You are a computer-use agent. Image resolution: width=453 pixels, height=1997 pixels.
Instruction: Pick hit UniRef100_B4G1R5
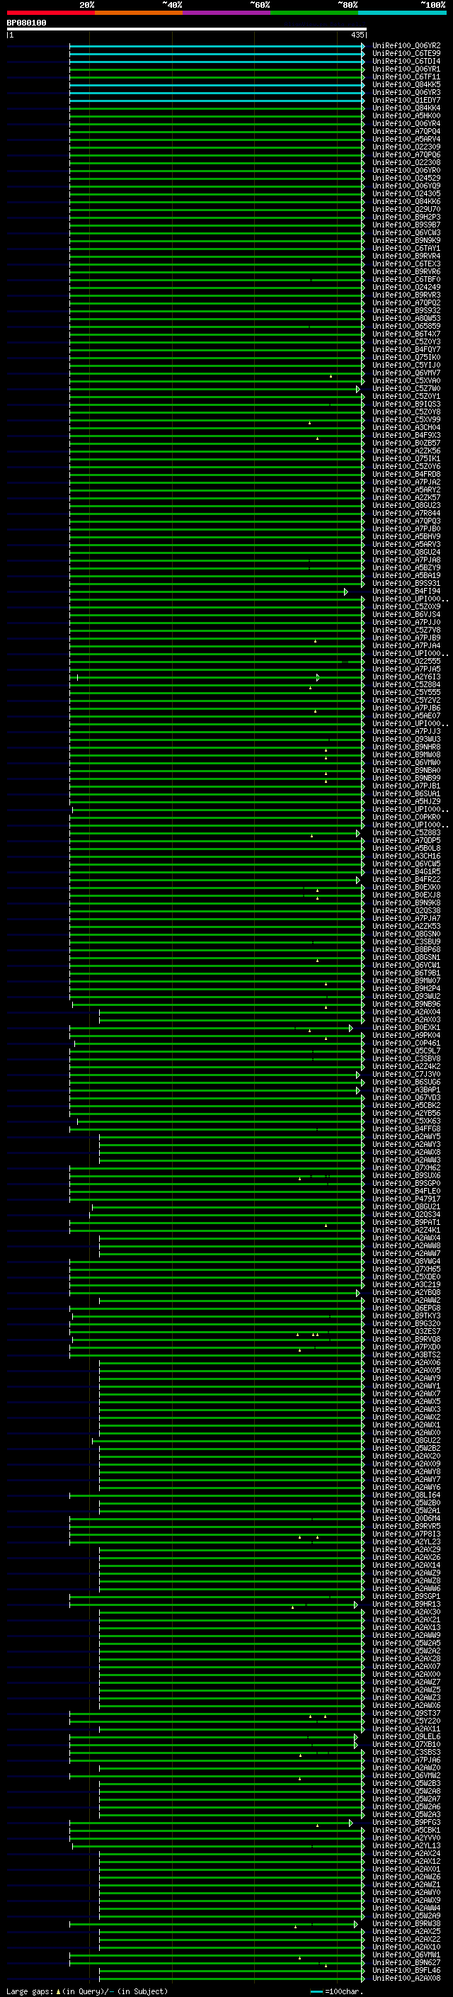pyautogui.click(x=406, y=871)
